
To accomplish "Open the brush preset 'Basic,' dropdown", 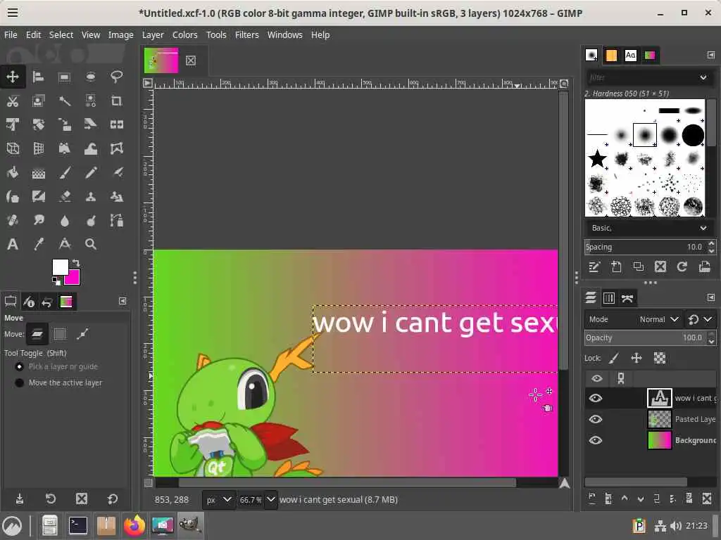I will point(649,228).
